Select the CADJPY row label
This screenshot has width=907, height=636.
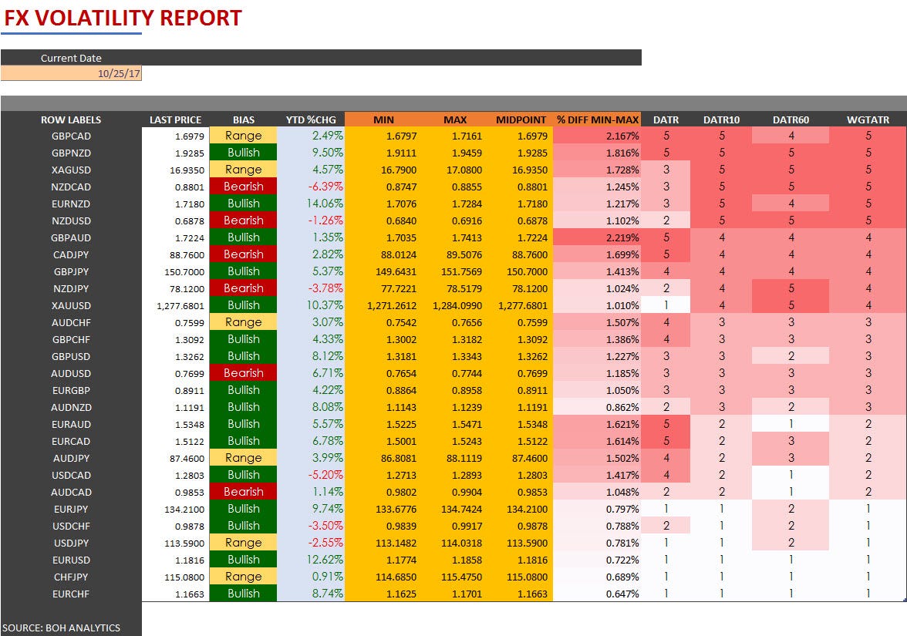coord(71,255)
